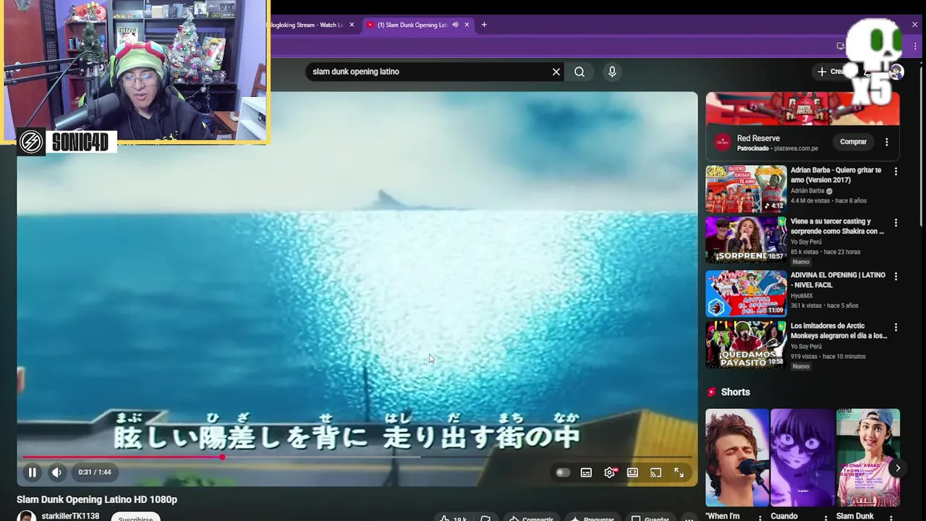Viewport: 926px width, 521px height.
Task: Open the menu for the Arctic Monkeys imitadores video
Action: [896, 327]
